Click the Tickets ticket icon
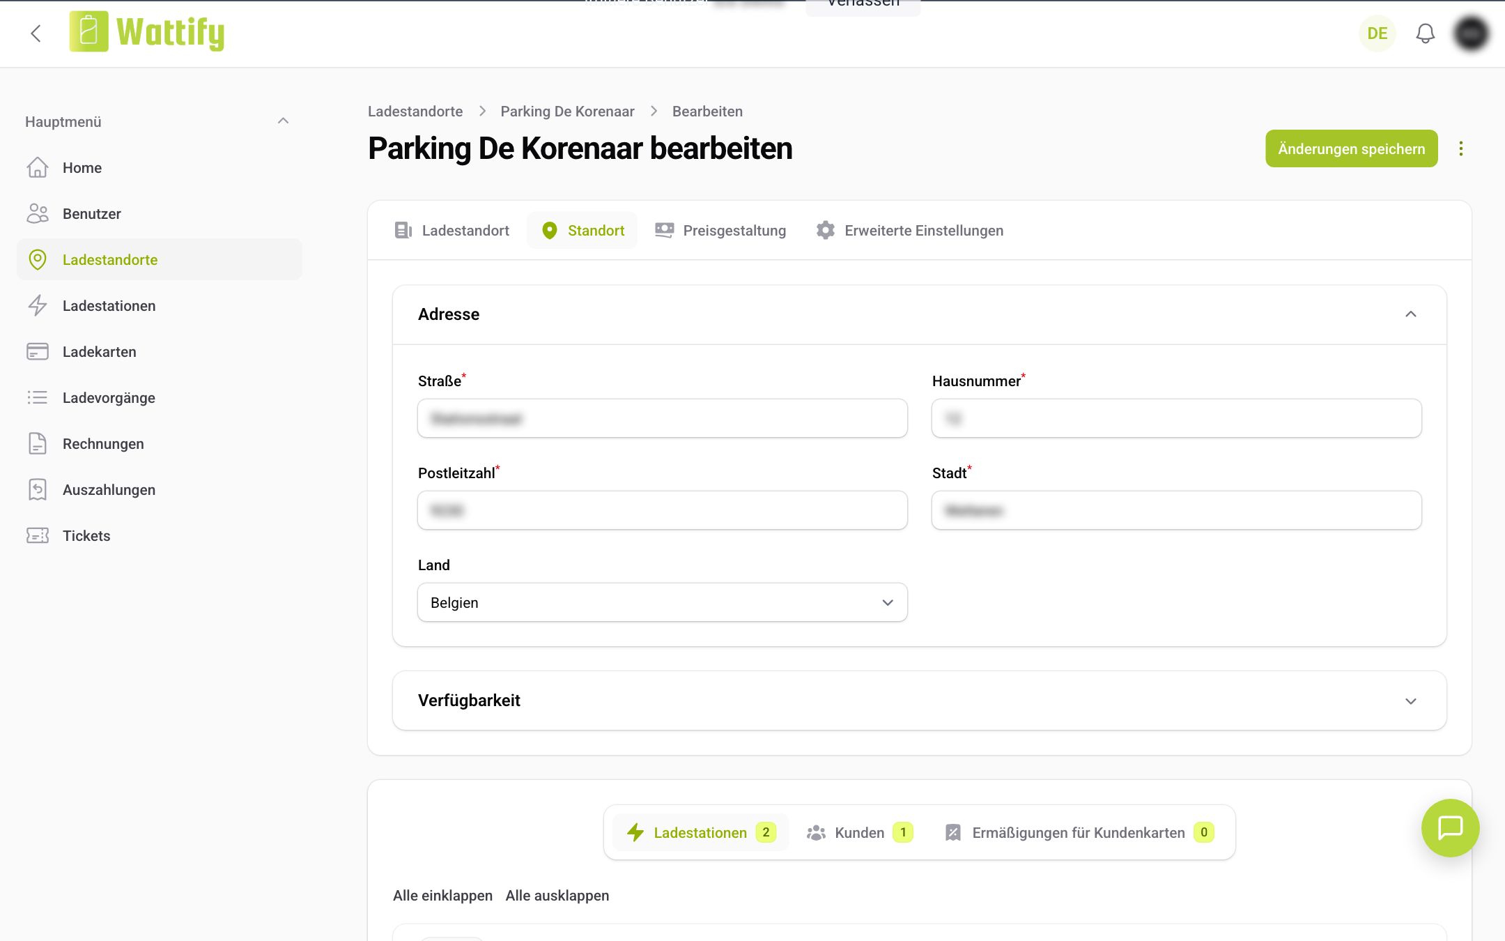The width and height of the screenshot is (1505, 941). coord(38,535)
